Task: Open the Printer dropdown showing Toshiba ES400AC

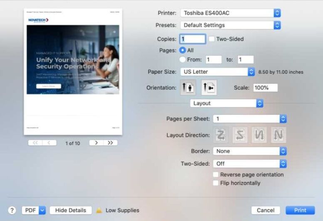Action: click(231, 13)
